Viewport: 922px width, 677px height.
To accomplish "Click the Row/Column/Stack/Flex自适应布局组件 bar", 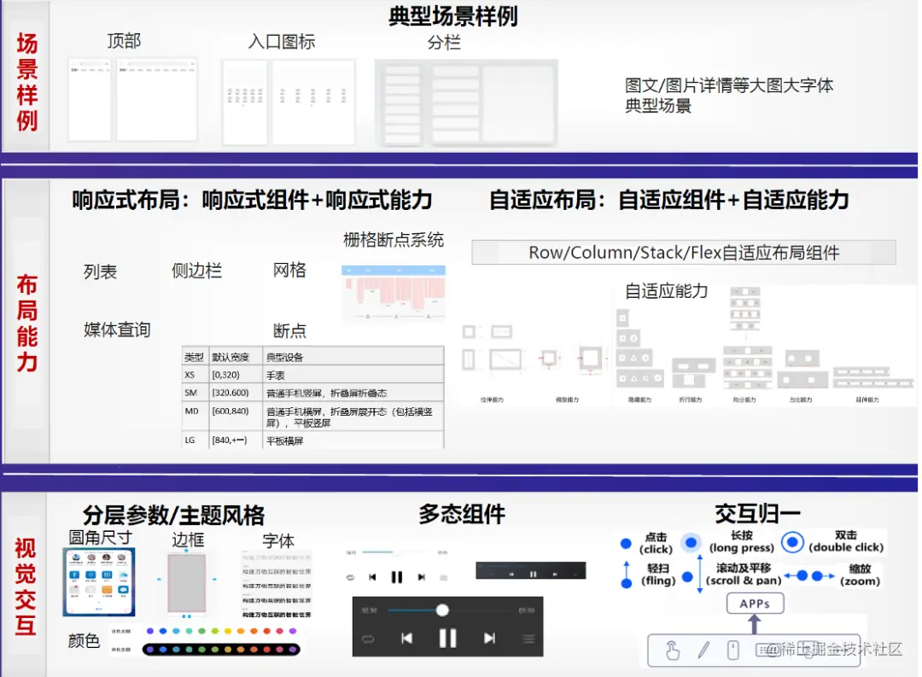I will click(x=684, y=253).
